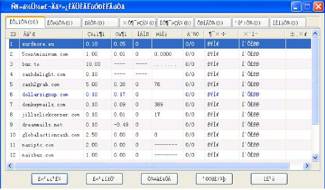This screenshot has height=190, width=325.
Task: Select the maisbux.com entry
Action: coord(38,155)
